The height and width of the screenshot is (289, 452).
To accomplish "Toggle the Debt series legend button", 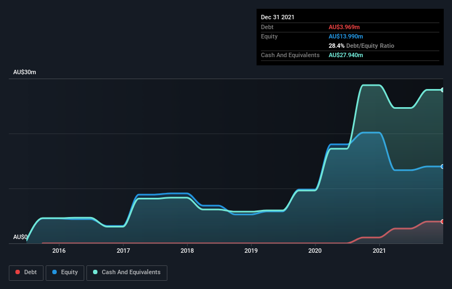I will [26, 273].
